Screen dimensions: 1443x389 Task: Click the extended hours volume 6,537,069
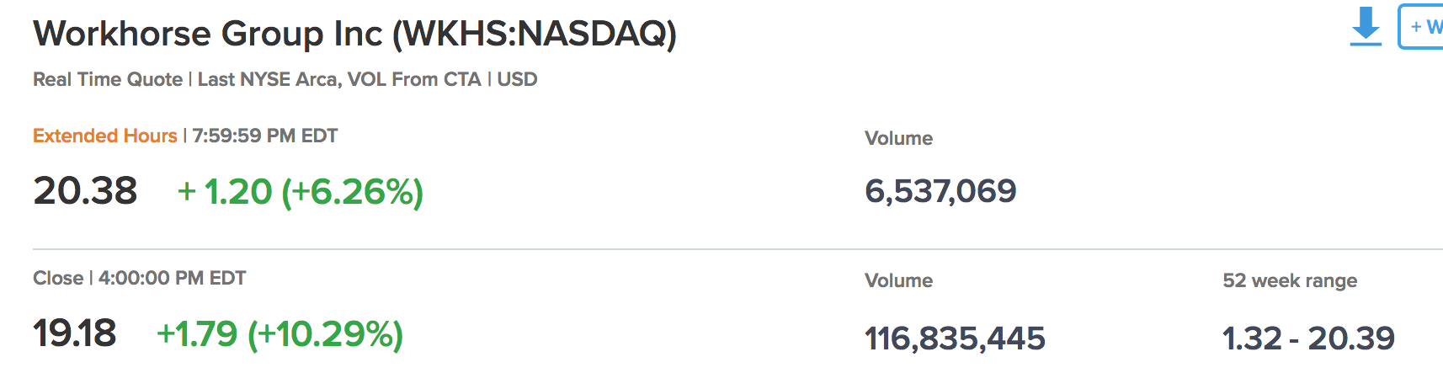(940, 191)
